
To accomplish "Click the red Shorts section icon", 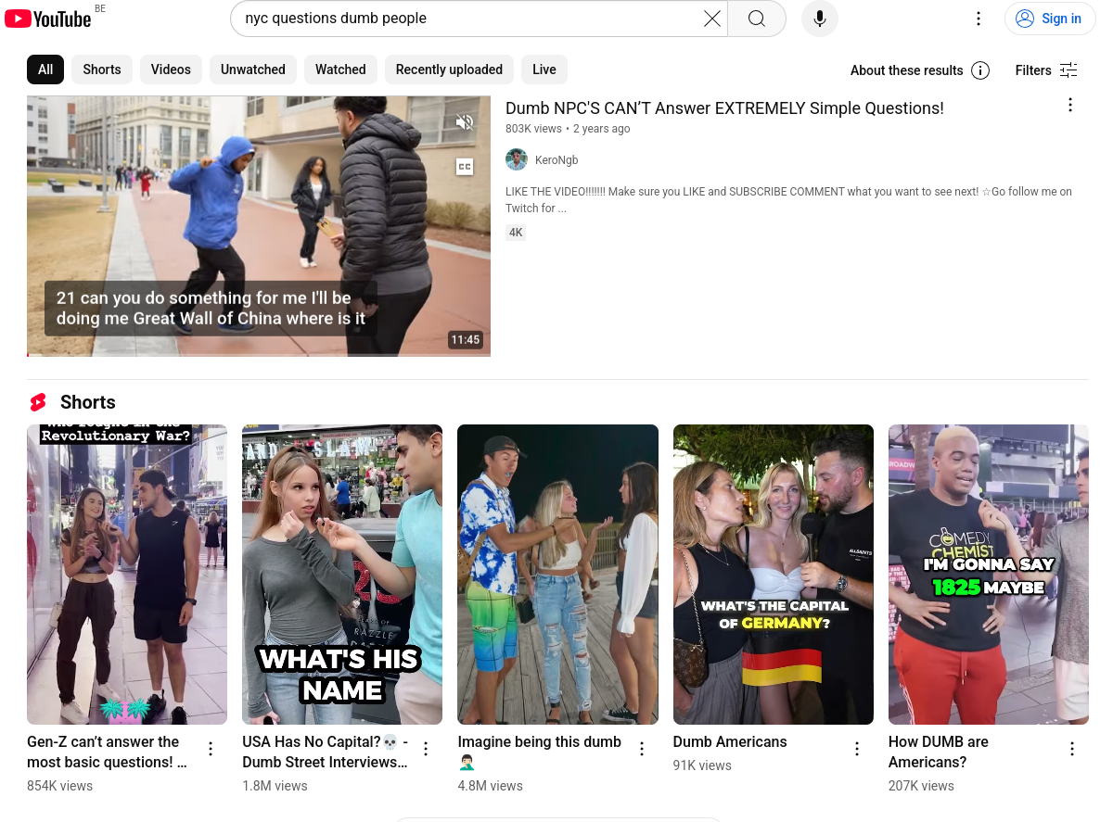I will (38, 402).
